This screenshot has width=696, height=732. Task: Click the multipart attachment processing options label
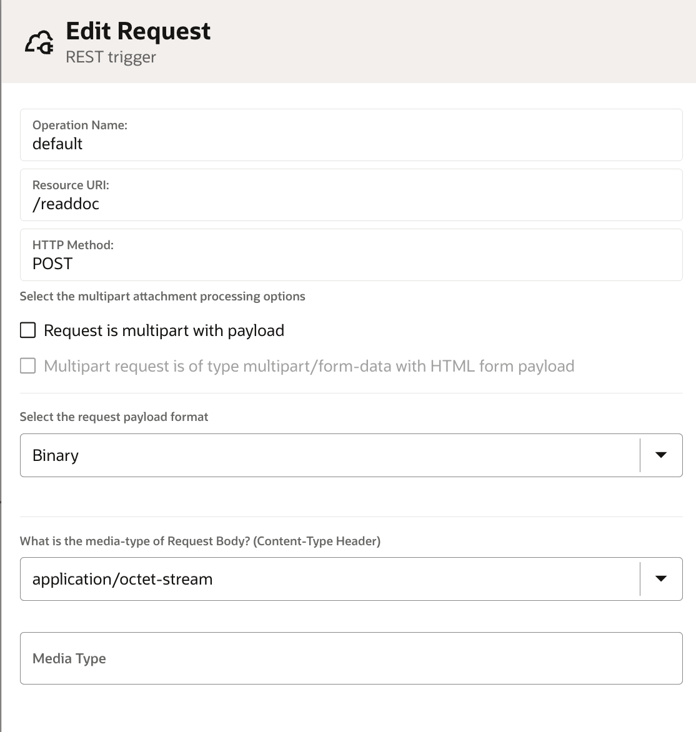coord(162,297)
